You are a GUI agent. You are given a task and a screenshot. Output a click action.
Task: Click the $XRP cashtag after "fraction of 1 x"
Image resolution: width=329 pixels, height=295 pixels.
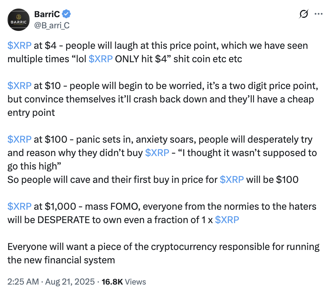[227, 220]
